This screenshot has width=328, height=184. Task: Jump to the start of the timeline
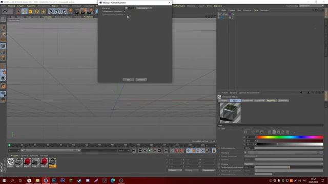[x=134, y=150]
